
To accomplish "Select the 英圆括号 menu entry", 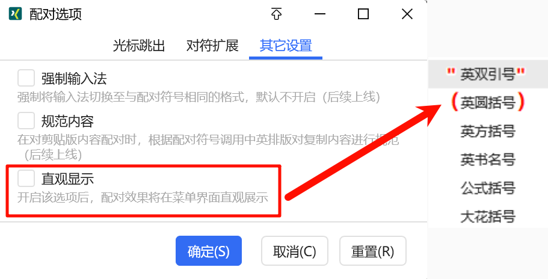I will [488, 102].
